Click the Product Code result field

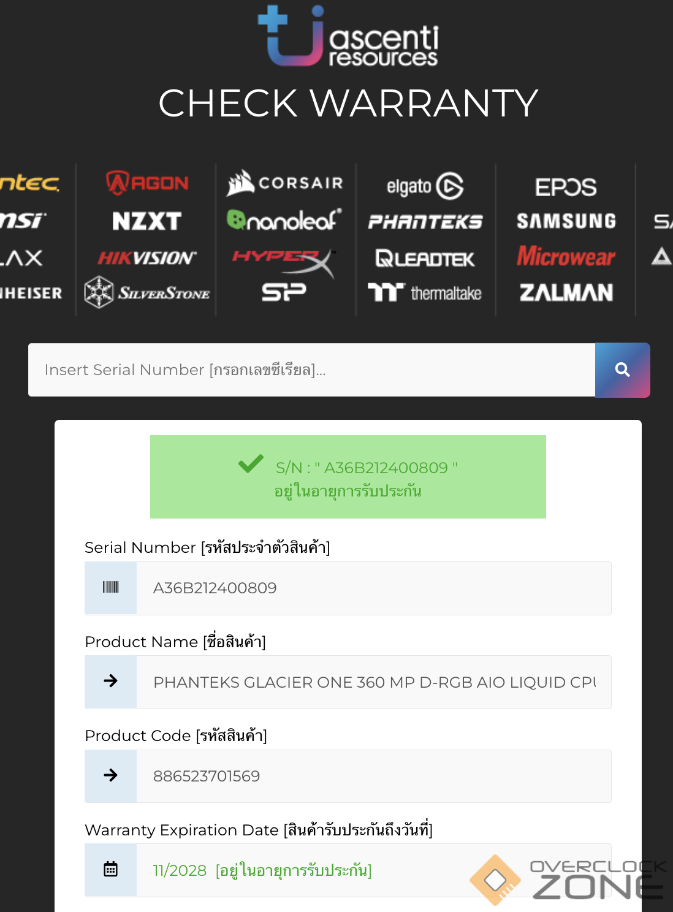click(373, 776)
